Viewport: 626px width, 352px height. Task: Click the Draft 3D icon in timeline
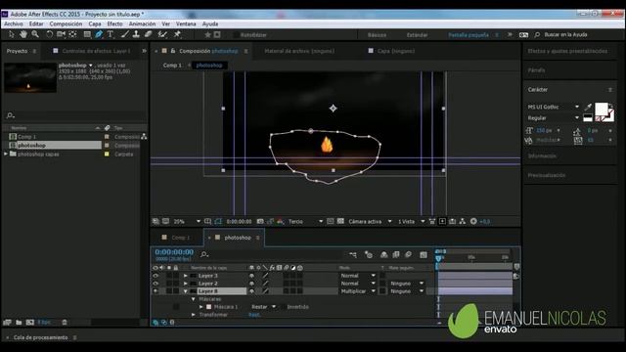click(369, 254)
